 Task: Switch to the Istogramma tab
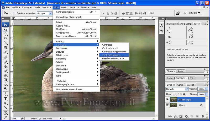click(x=185, y=24)
